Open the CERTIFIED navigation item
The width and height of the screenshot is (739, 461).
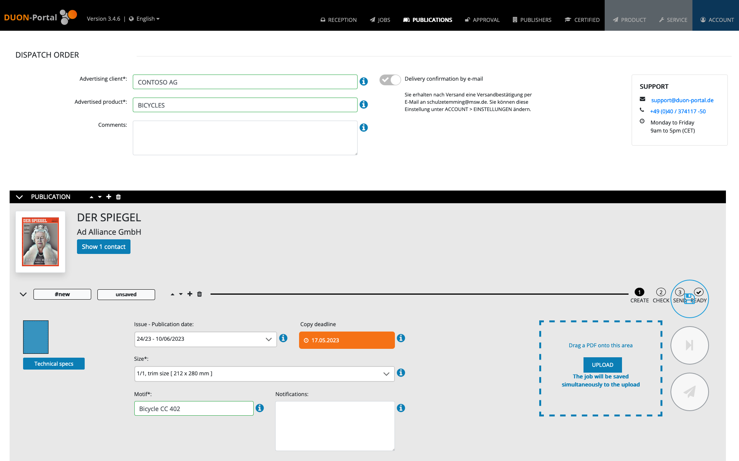(x=582, y=20)
